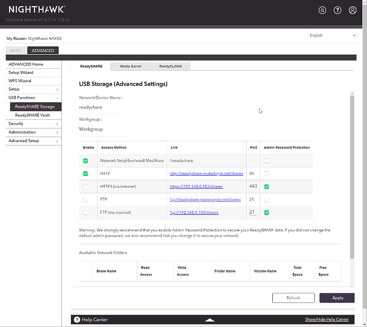This screenshot has height=327, width=367.
Task: Click the Access Method column header
Action: coord(114,147)
